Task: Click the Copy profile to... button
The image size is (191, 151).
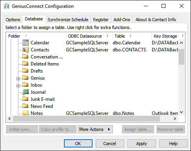Action: [58, 129]
